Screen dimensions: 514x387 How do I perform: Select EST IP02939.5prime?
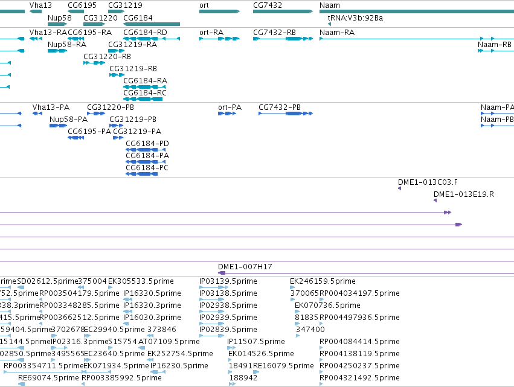point(212,324)
